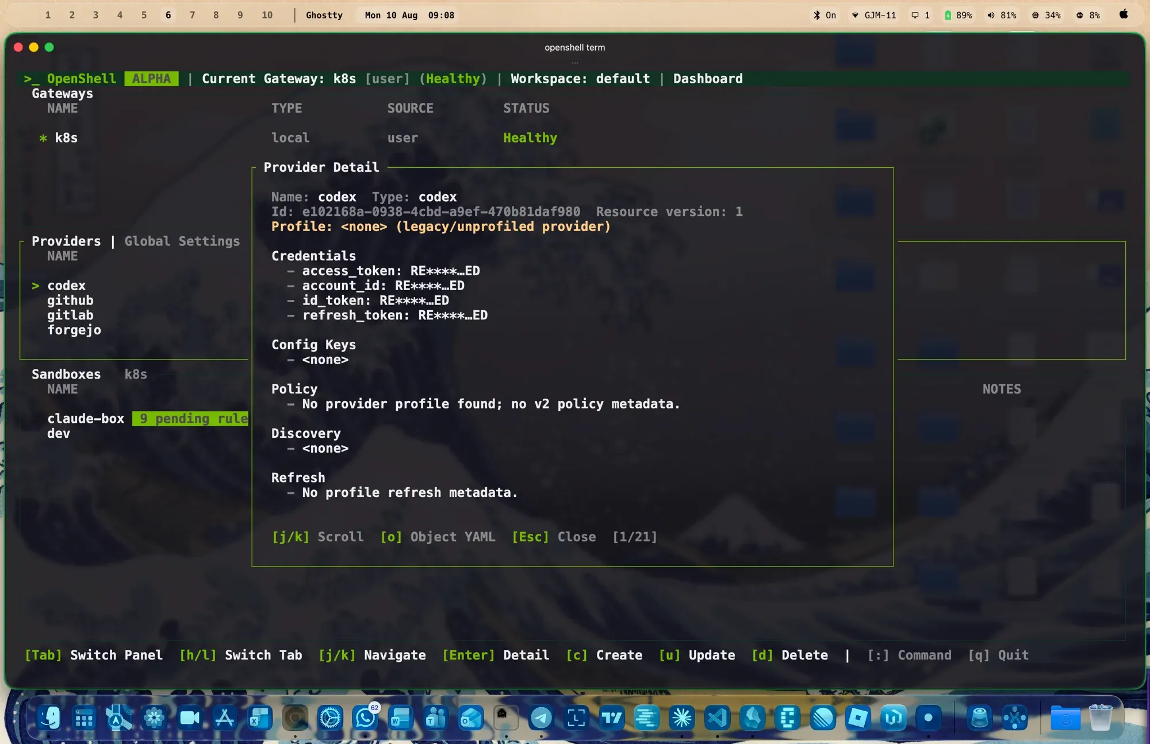
Task: Click the Dashboard label in header
Action: click(708, 79)
